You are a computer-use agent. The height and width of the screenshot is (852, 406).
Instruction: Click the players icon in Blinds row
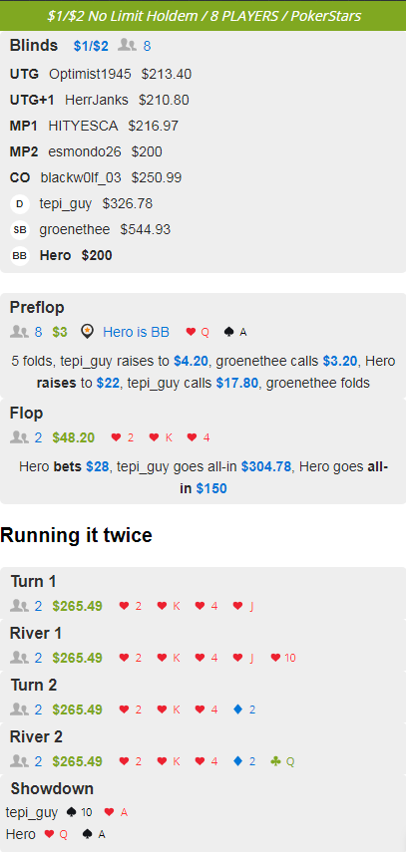(x=127, y=46)
